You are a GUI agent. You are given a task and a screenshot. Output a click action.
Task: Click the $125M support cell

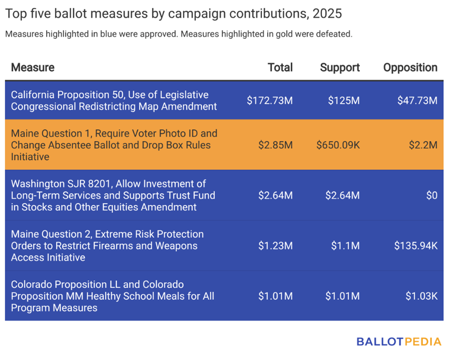point(343,101)
